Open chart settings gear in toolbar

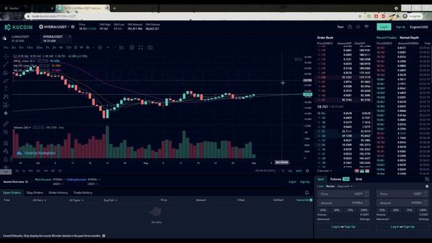pyautogui.click(x=132, y=47)
